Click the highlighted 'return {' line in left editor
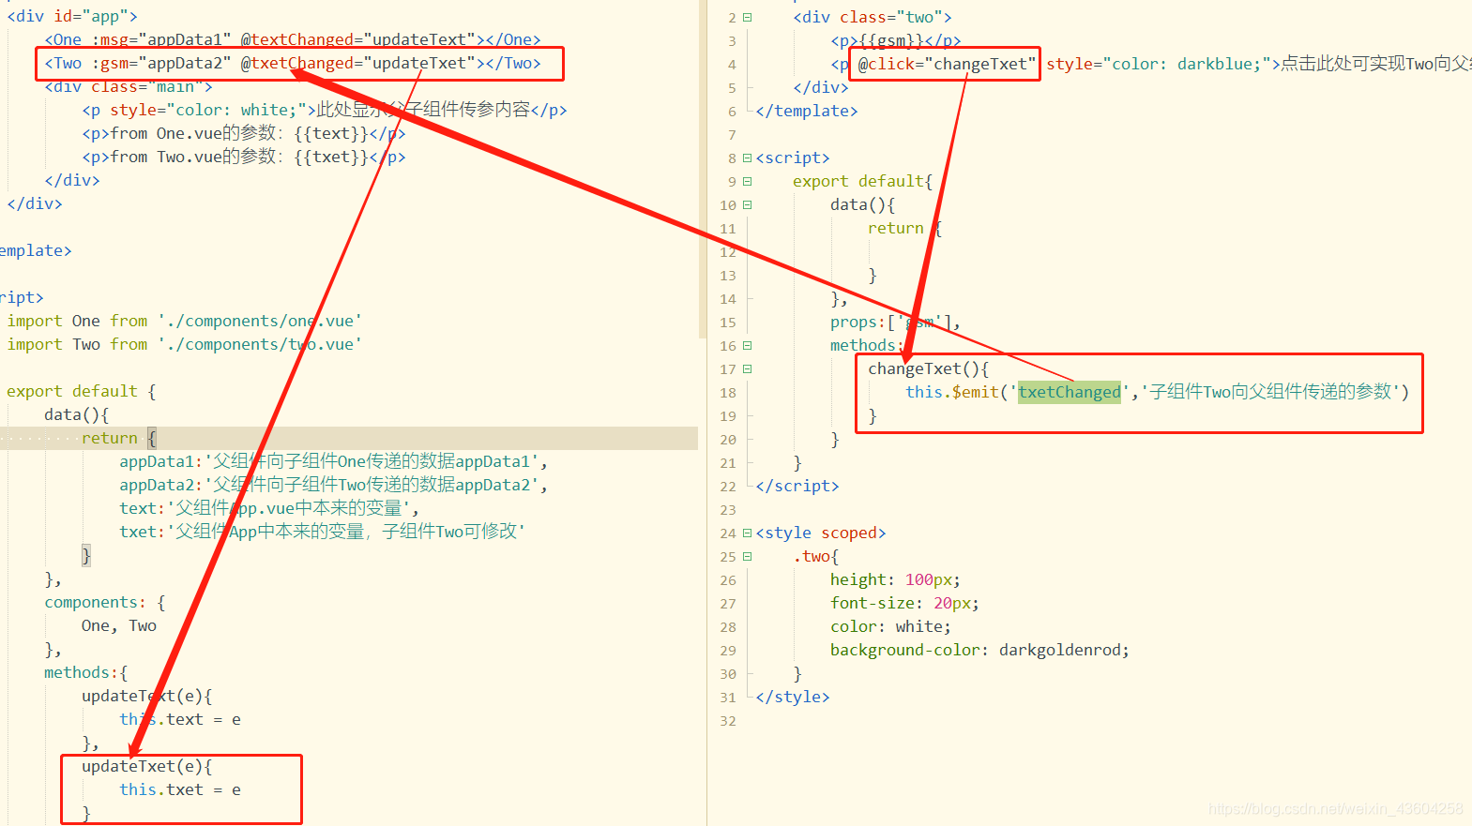 (x=119, y=438)
